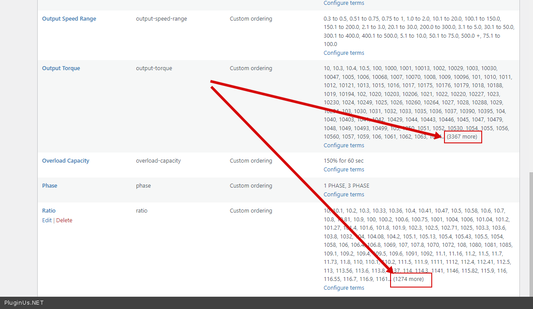Configure terms for Output Speed Range
Viewport: 533px width, 309px height.
tap(344, 53)
